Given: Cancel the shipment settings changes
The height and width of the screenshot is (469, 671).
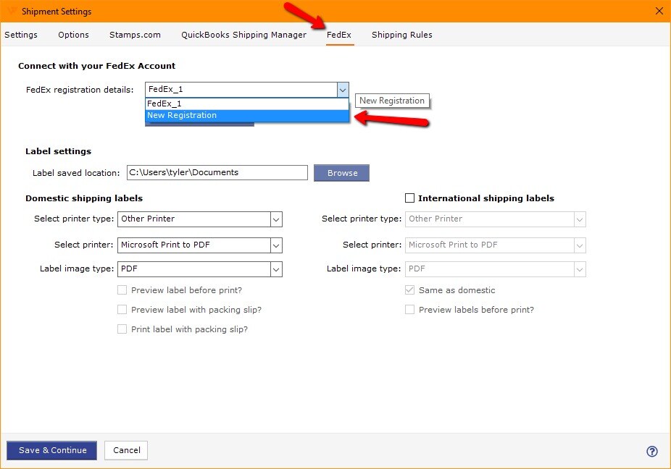Looking at the screenshot, I should coord(126,451).
